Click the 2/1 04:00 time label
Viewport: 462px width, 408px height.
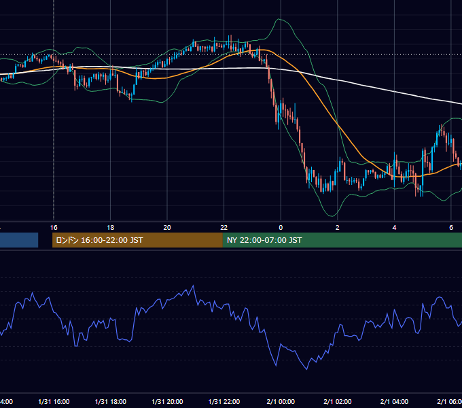(x=394, y=401)
